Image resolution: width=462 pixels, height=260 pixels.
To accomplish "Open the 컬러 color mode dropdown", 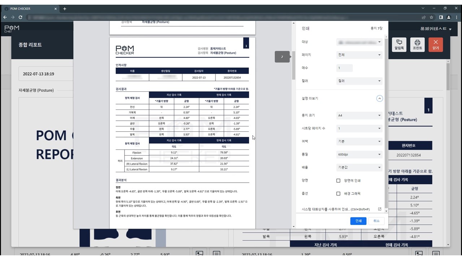I will (x=359, y=81).
